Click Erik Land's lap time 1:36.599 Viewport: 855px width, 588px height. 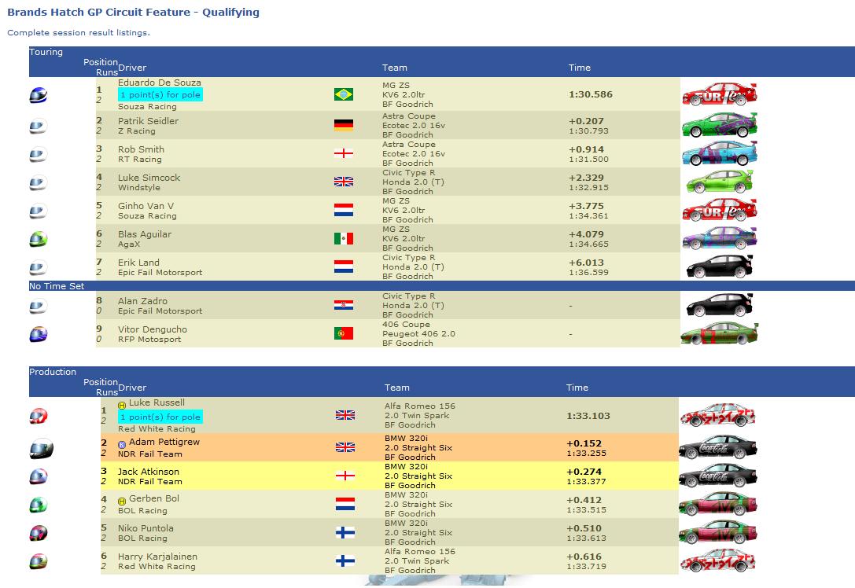[588, 273]
